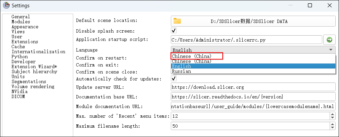Decrease Maximum filename length value
The height and width of the screenshot is (137, 339).
[332, 128]
